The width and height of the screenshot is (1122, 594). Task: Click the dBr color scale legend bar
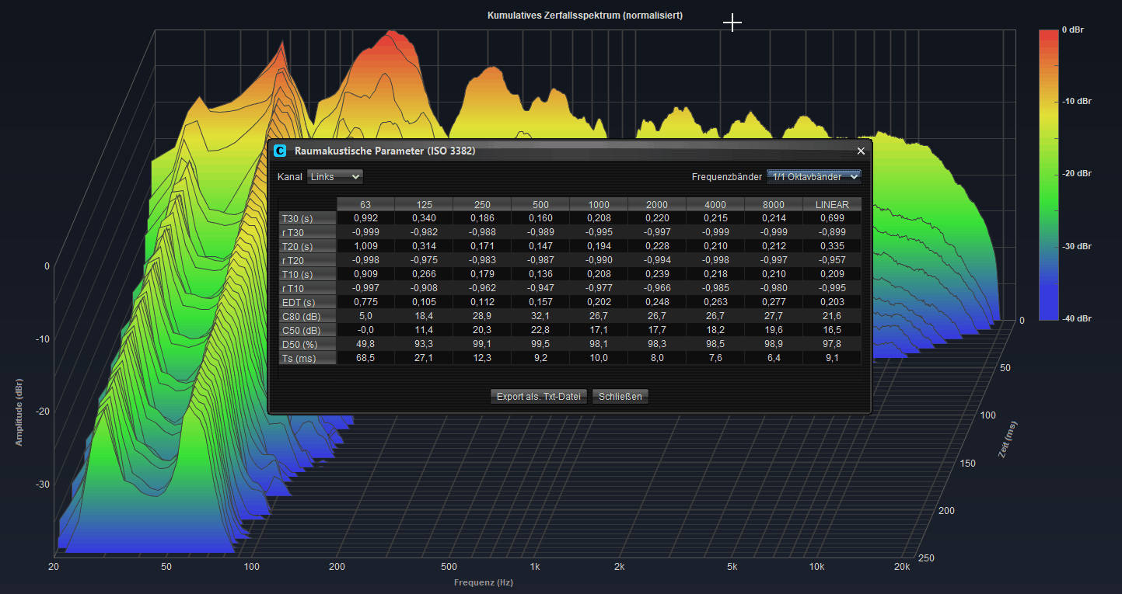[x=1049, y=175]
